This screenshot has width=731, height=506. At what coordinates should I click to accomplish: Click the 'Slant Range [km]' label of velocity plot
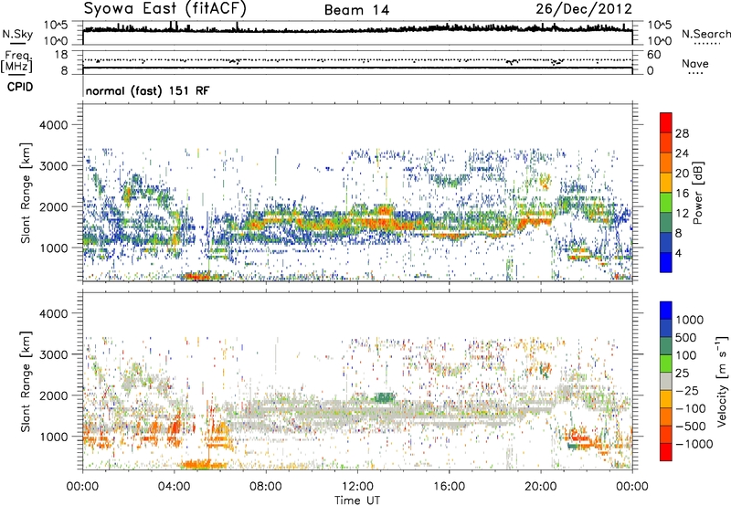(x=26, y=381)
